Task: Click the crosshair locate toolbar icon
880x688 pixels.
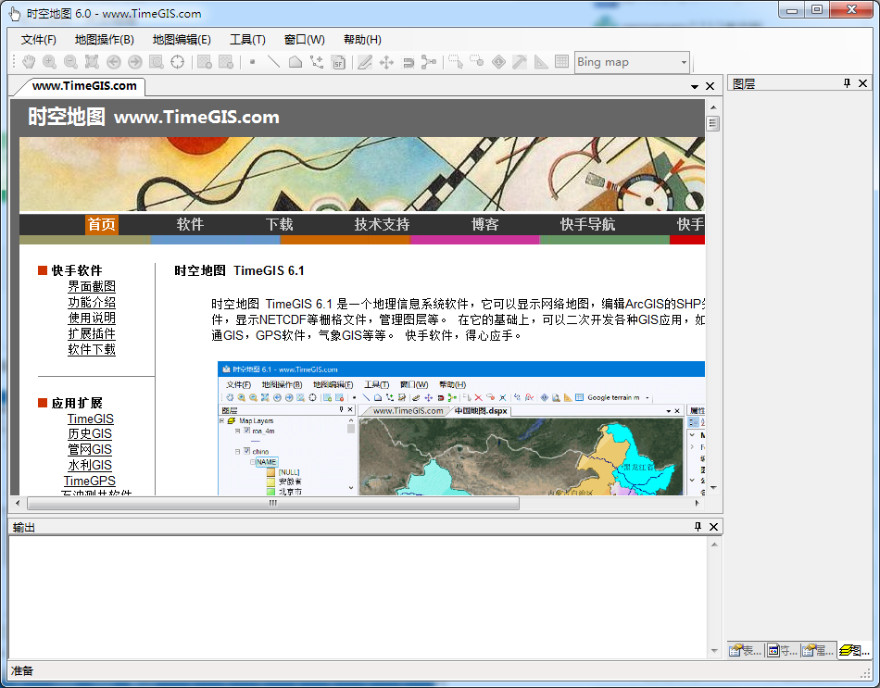Action: pyautogui.click(x=177, y=62)
